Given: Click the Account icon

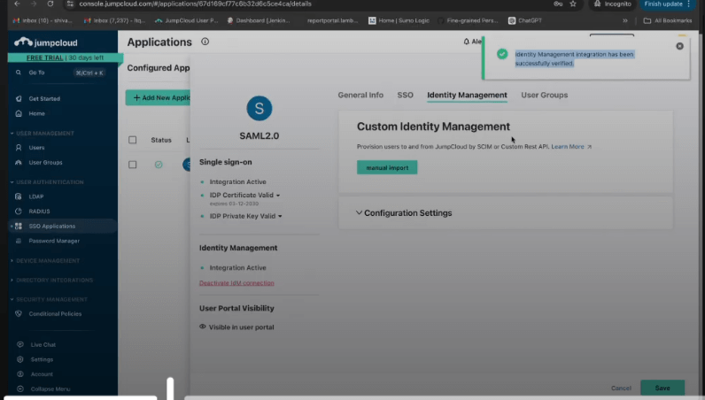Looking at the screenshot, I should pyautogui.click(x=20, y=374).
